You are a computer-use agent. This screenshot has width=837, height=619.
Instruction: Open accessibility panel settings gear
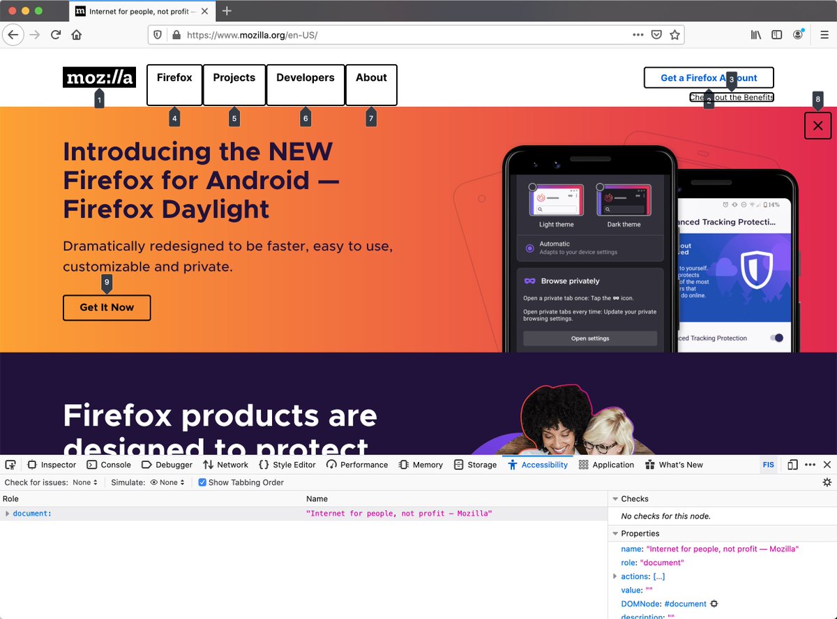(x=827, y=482)
